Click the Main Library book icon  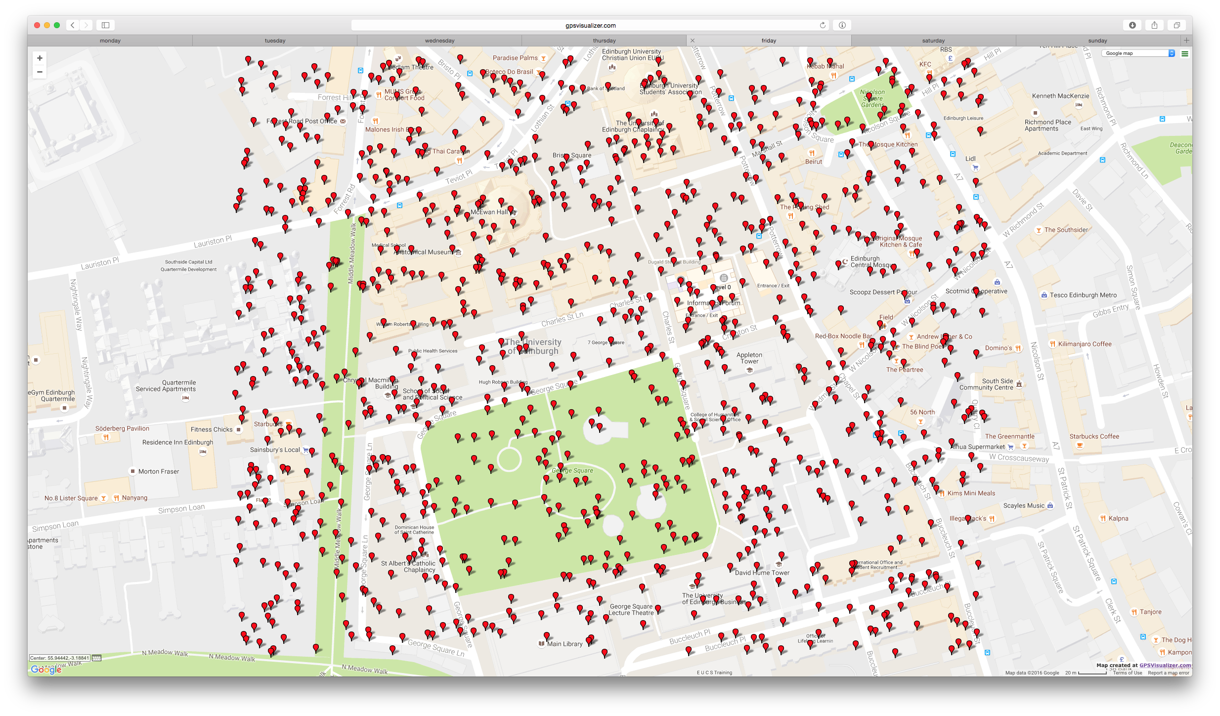(x=541, y=644)
